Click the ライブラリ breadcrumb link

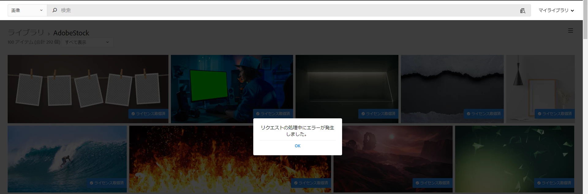[26, 33]
